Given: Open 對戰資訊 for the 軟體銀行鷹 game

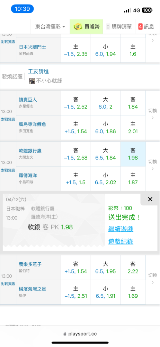Looking at the screenshot, I should (8, 170).
